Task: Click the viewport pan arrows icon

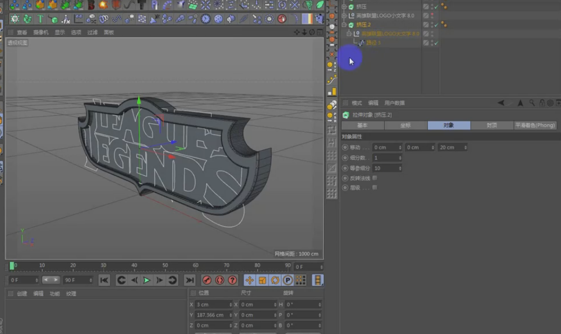Action: click(x=296, y=32)
